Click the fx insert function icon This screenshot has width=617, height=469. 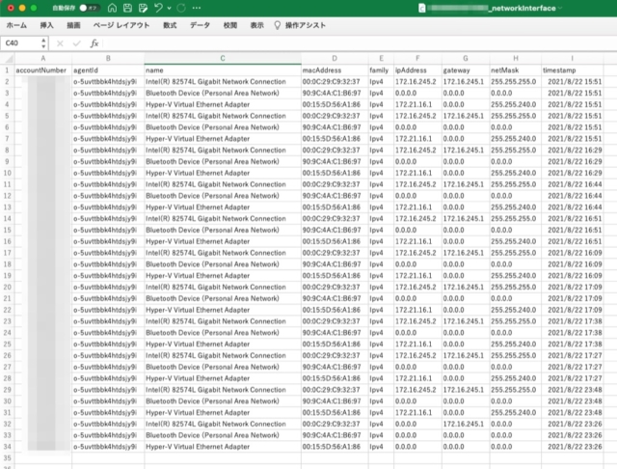94,43
